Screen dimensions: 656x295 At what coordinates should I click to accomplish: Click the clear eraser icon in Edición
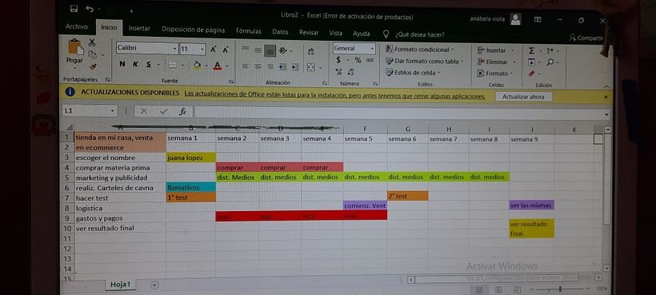(532, 74)
